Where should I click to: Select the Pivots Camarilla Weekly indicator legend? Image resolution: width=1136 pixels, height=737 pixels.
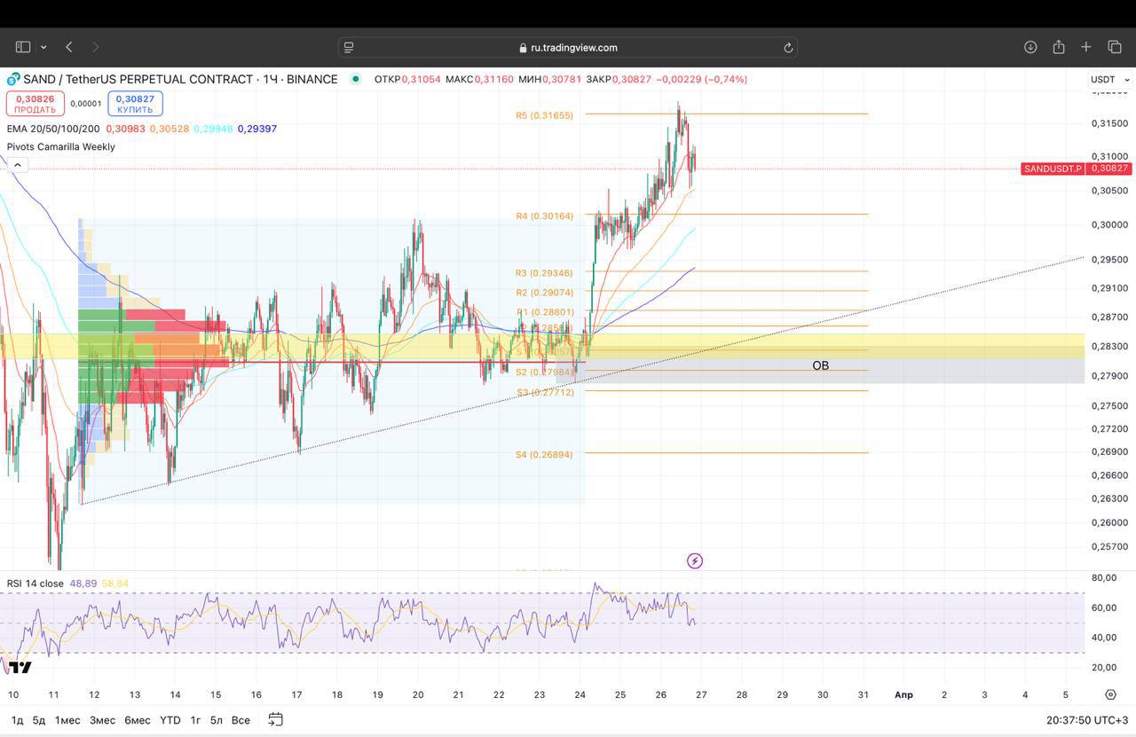tap(61, 146)
